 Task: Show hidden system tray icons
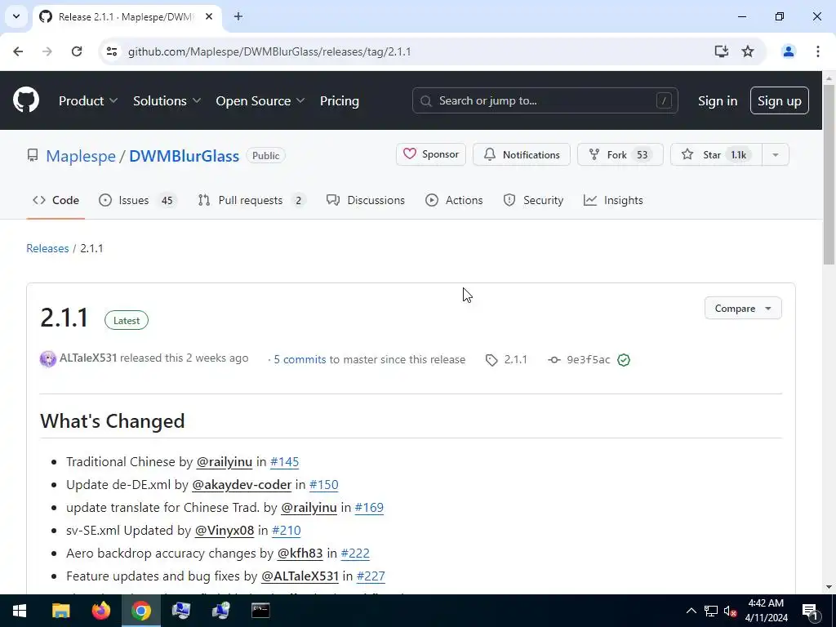tap(691, 611)
